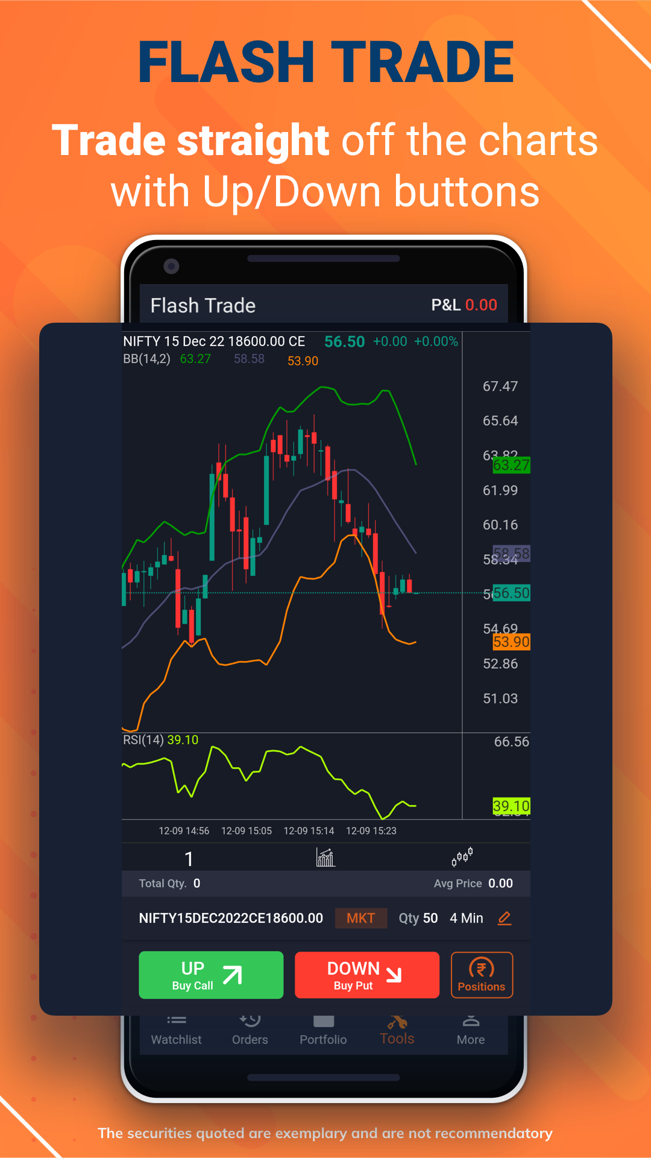Tap the NIFTY15DEC2022CE18600.00 contract name

tap(231, 918)
